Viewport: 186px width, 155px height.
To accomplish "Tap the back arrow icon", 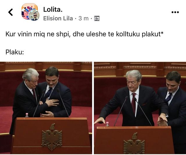I will (x=10, y=12).
